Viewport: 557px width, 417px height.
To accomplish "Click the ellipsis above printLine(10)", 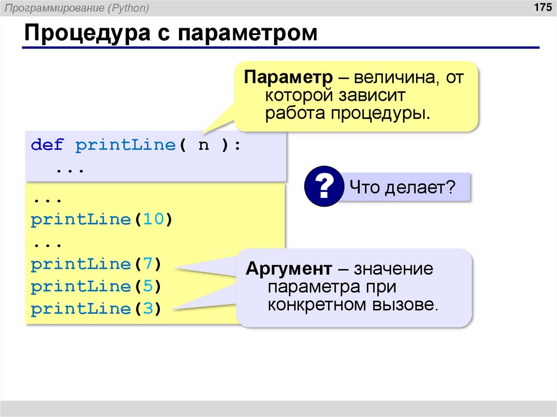I will pos(48,201).
